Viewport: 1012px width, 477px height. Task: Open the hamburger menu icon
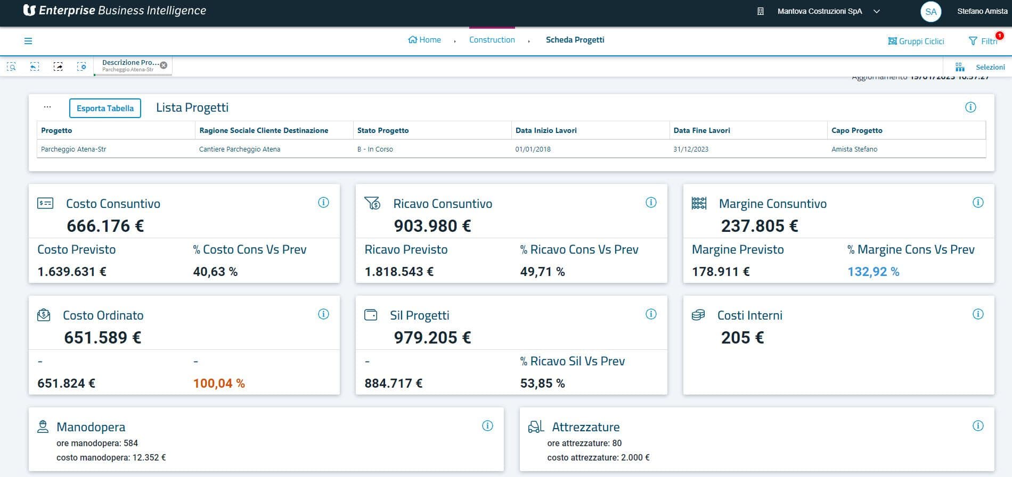pos(28,41)
